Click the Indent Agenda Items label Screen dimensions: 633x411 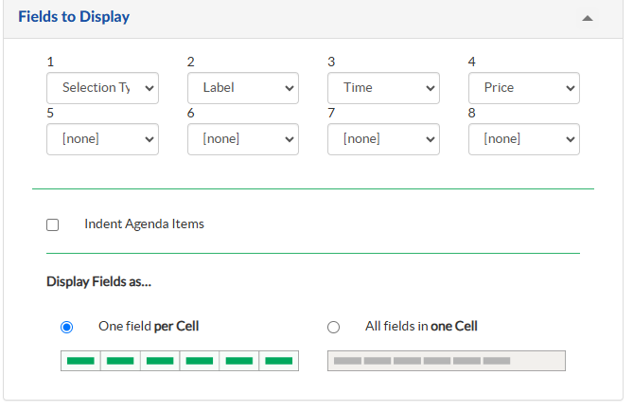pyautogui.click(x=144, y=224)
